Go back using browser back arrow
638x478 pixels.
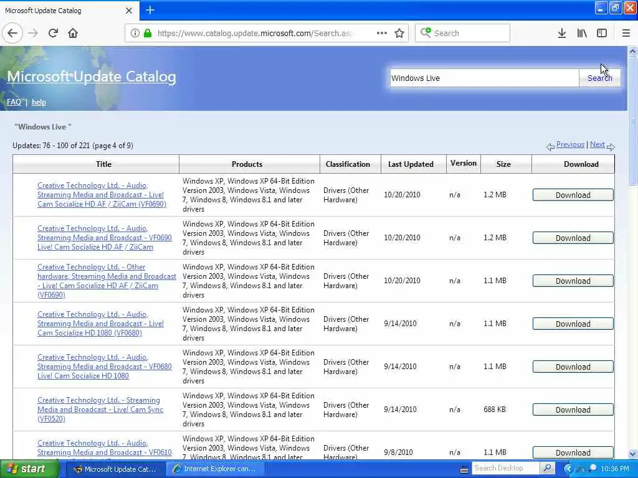click(x=12, y=33)
